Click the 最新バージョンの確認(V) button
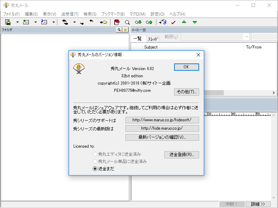This screenshot has width=278, height=208. pos(162,137)
